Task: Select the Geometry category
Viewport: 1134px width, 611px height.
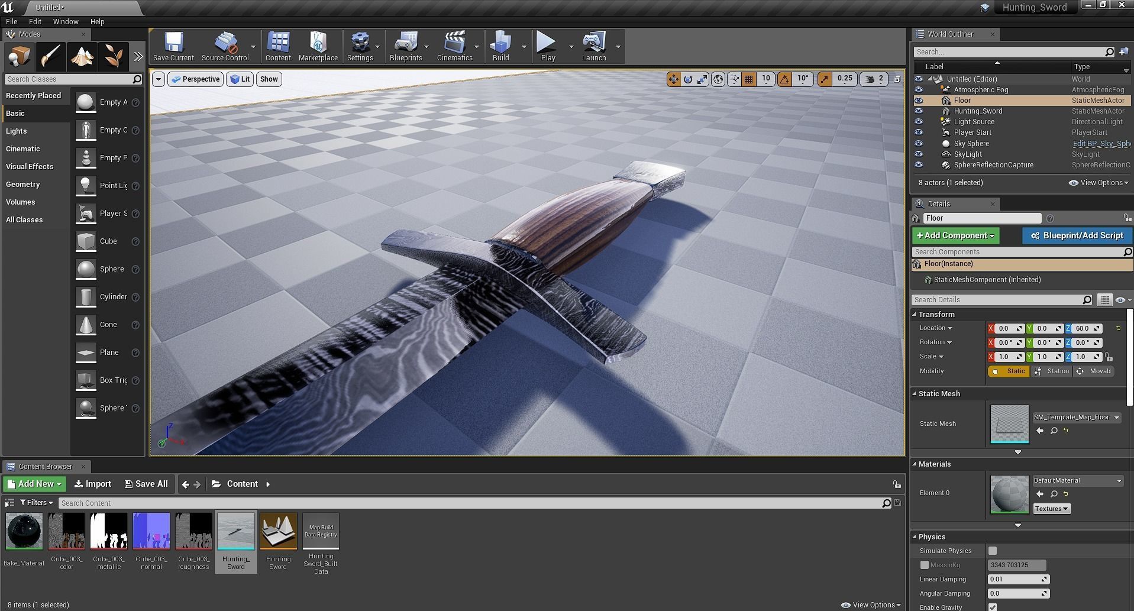Action: [x=35, y=185]
